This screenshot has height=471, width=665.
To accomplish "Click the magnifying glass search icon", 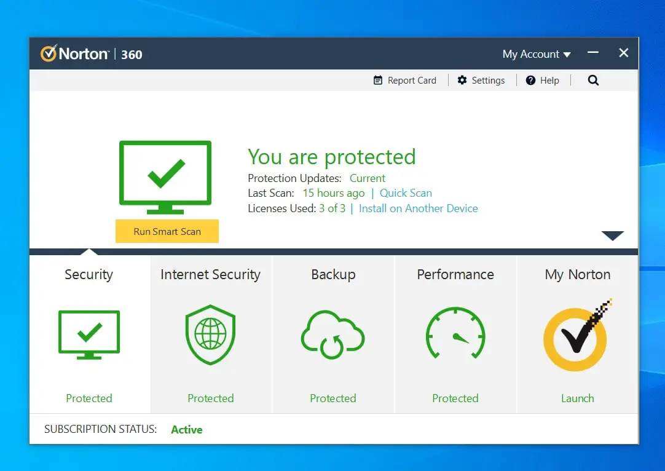I will tap(593, 80).
